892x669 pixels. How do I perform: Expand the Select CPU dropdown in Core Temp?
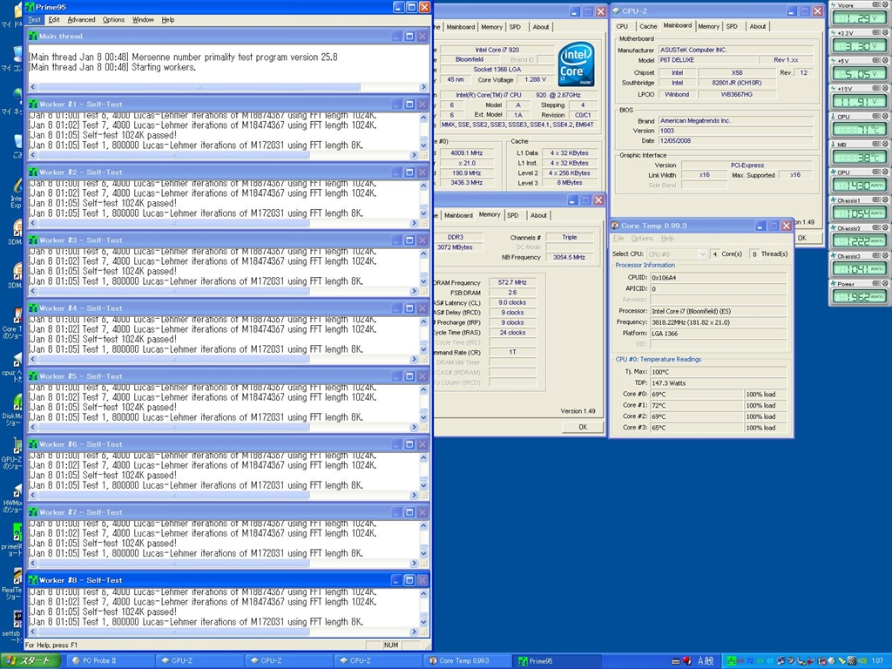click(x=702, y=254)
